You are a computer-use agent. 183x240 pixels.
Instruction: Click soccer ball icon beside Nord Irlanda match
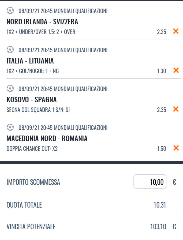[x=10, y=11]
